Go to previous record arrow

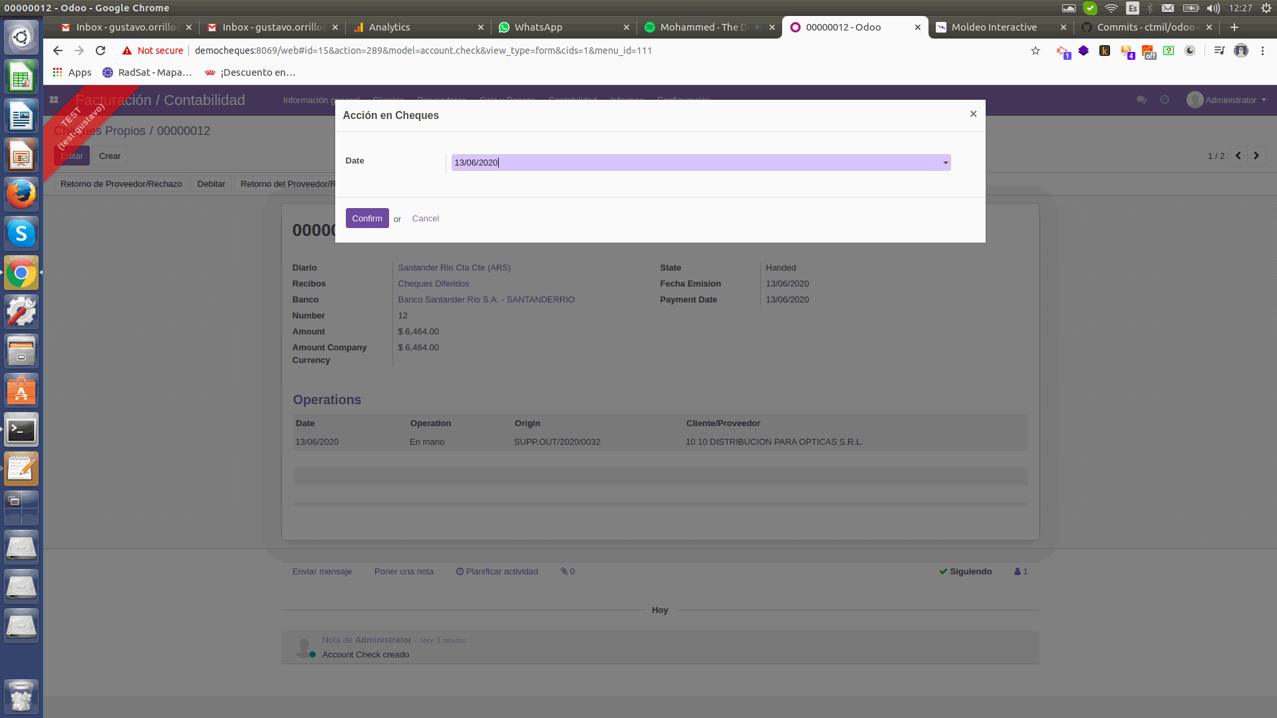point(1238,156)
